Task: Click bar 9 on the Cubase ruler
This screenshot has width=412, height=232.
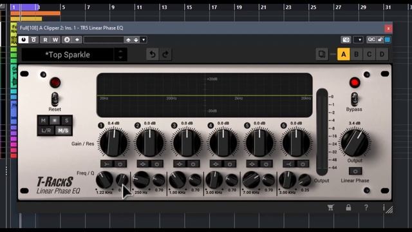Action: [x=113, y=7]
